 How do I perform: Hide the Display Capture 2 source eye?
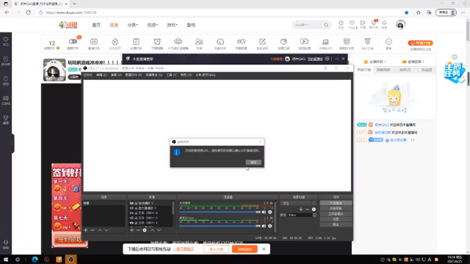tap(131, 208)
